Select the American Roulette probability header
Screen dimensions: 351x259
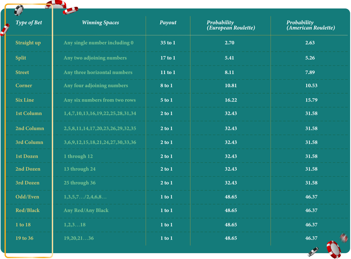(x=311, y=25)
